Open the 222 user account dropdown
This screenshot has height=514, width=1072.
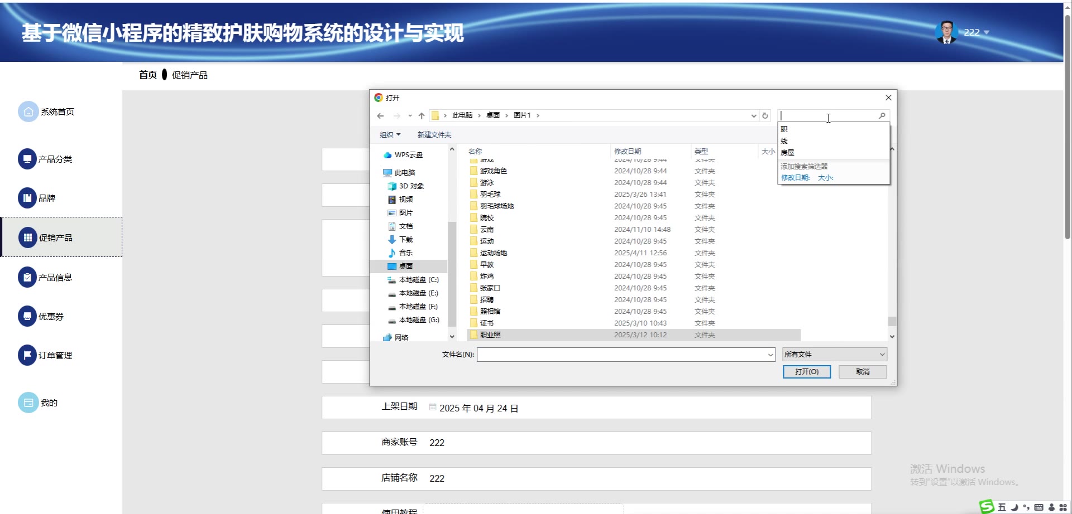[x=977, y=32]
